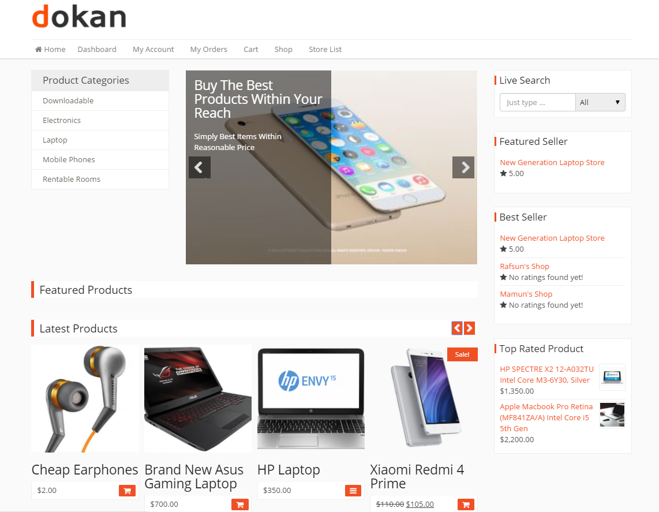Add Cheap Earphones to cart
659x512 pixels.
point(127,491)
